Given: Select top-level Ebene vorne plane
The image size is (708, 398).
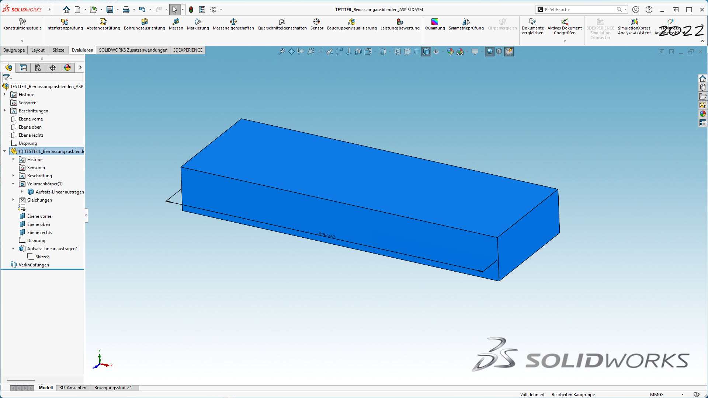Looking at the screenshot, I should 31,119.
